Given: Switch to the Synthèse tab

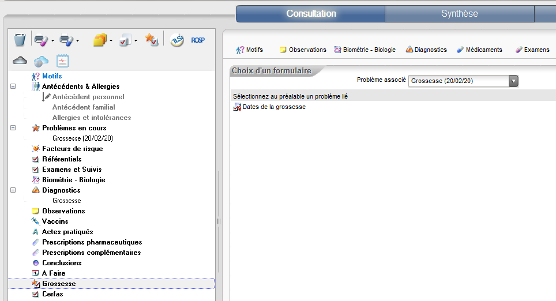Looking at the screenshot, I should (459, 14).
